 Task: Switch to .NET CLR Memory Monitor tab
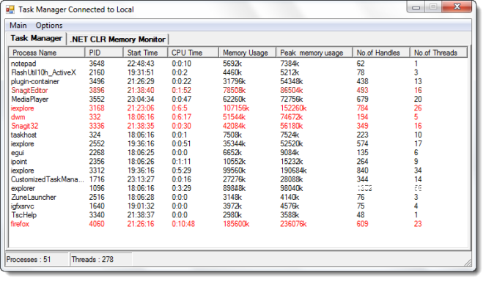(118, 40)
